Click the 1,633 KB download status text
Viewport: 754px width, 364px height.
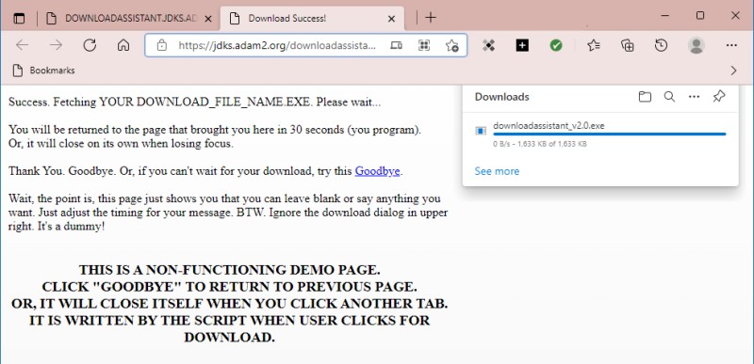click(540, 144)
